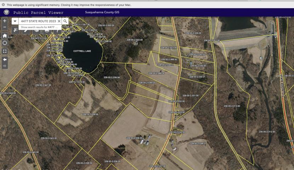
Task: Select parcel 229.00-2,043.00
Action: tap(49, 138)
